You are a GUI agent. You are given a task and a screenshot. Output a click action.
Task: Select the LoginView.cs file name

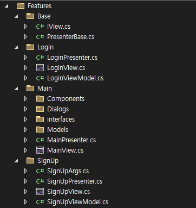[66, 68]
